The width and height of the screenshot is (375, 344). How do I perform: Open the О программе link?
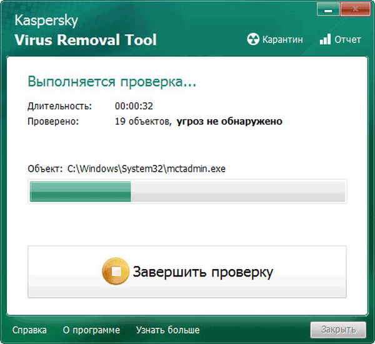click(x=91, y=330)
